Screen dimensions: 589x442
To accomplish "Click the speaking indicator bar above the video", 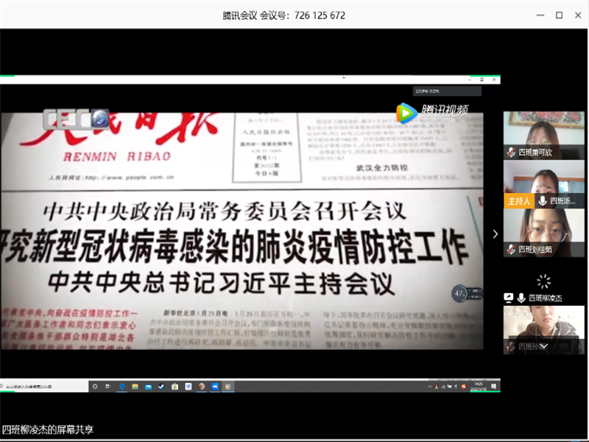I will point(447,91).
